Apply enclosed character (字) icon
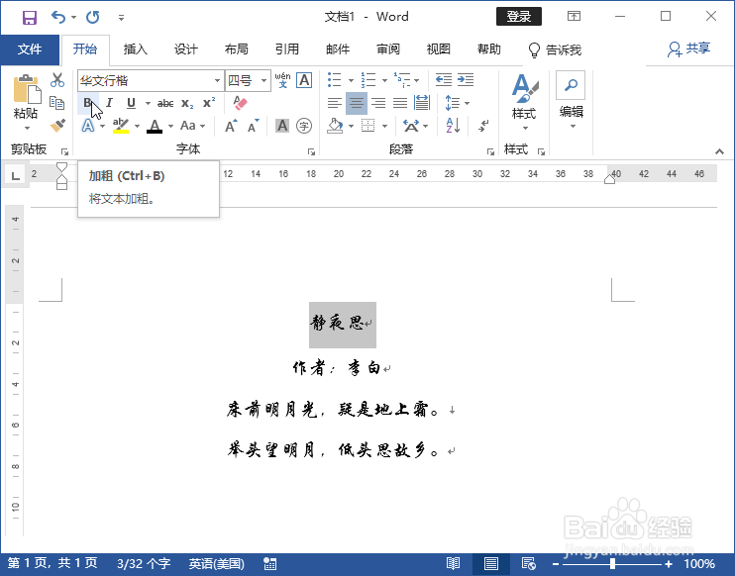Image resolution: width=735 pixels, height=576 pixels. tap(304, 126)
